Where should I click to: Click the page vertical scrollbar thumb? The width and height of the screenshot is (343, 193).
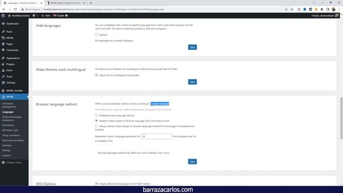pyautogui.click(x=341, y=118)
